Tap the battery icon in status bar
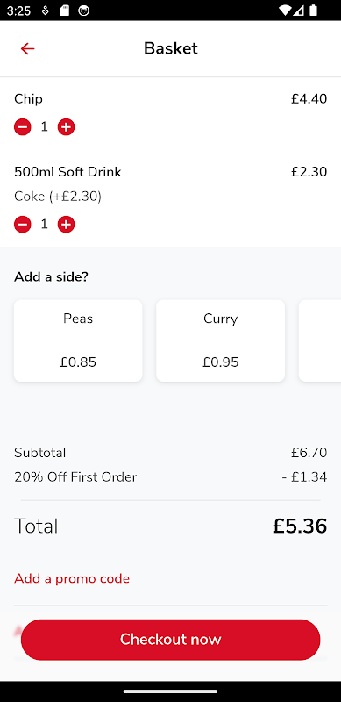The image size is (341, 702). click(313, 11)
